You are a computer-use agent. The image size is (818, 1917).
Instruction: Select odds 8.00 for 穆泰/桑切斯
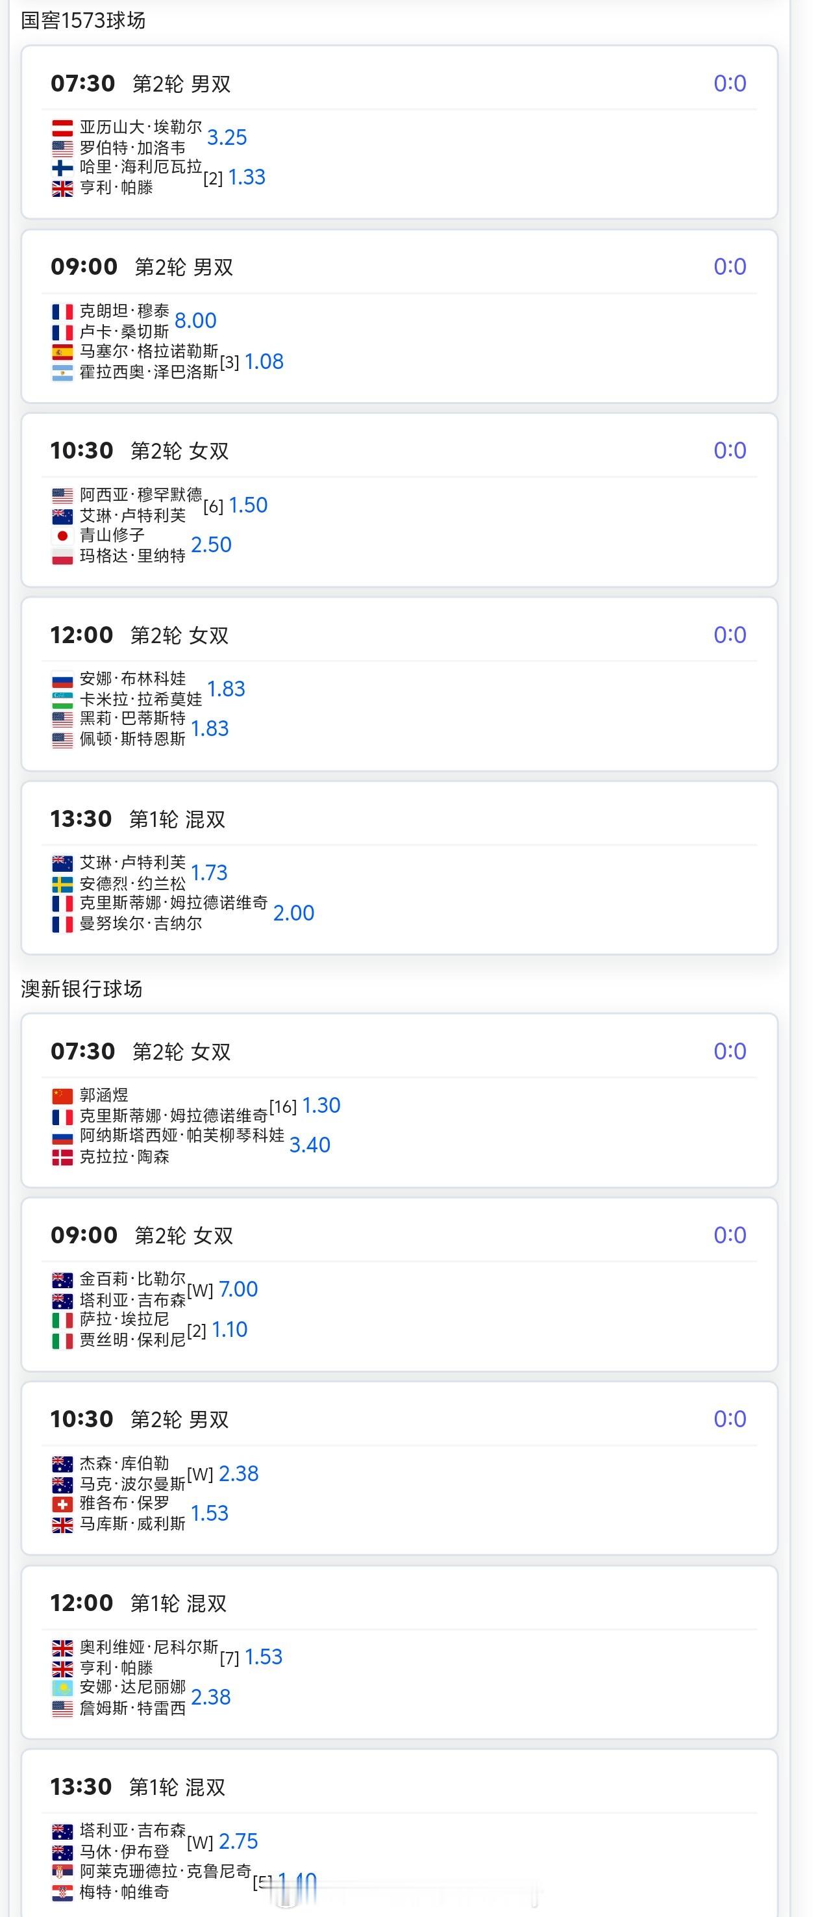(x=195, y=321)
